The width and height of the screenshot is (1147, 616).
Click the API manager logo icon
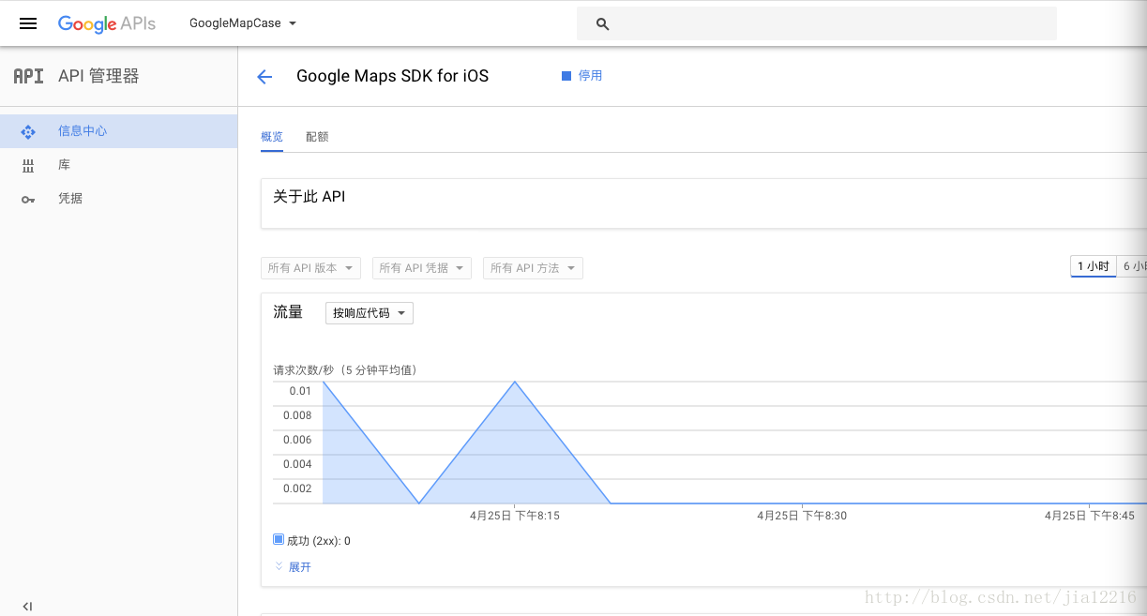tap(28, 76)
